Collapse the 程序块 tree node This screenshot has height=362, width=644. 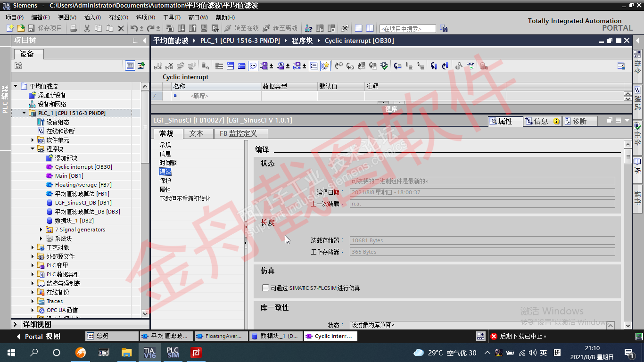(33, 149)
